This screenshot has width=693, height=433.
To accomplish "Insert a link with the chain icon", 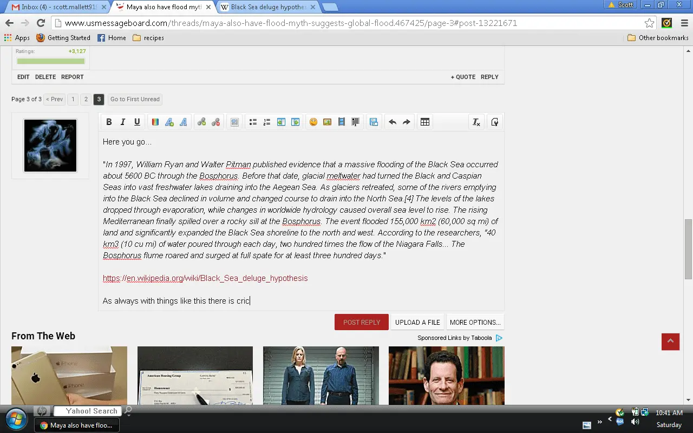I will 202,122.
